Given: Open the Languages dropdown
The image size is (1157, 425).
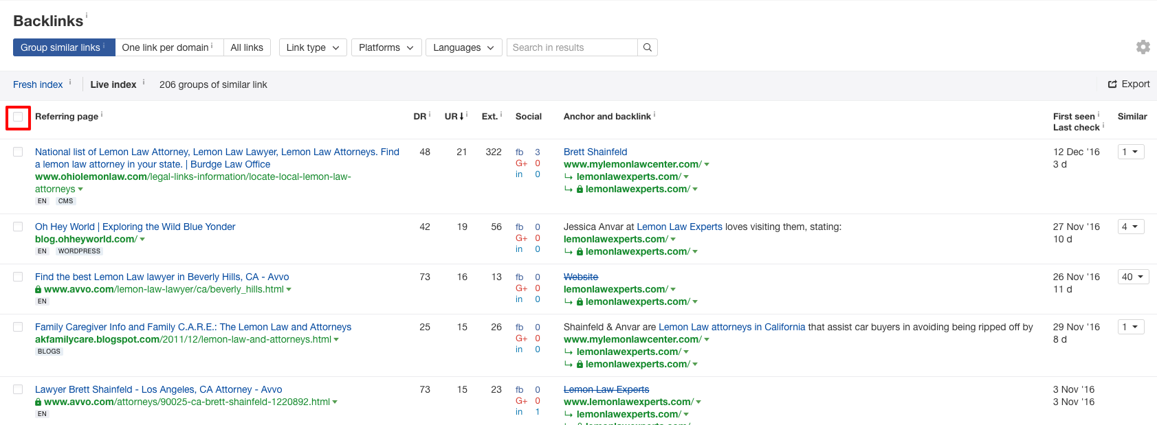Looking at the screenshot, I should [463, 47].
